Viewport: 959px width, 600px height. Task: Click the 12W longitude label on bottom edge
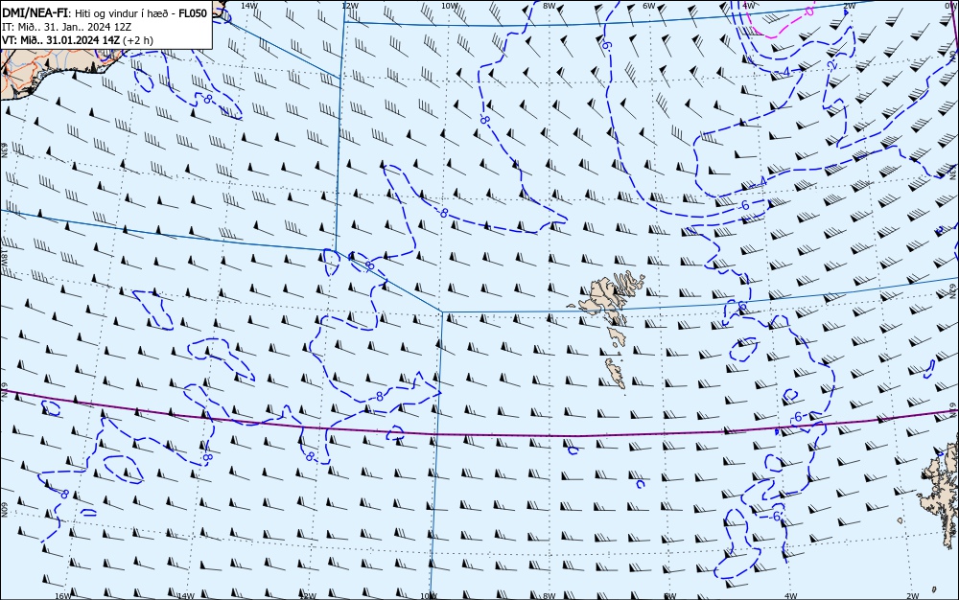click(x=308, y=596)
